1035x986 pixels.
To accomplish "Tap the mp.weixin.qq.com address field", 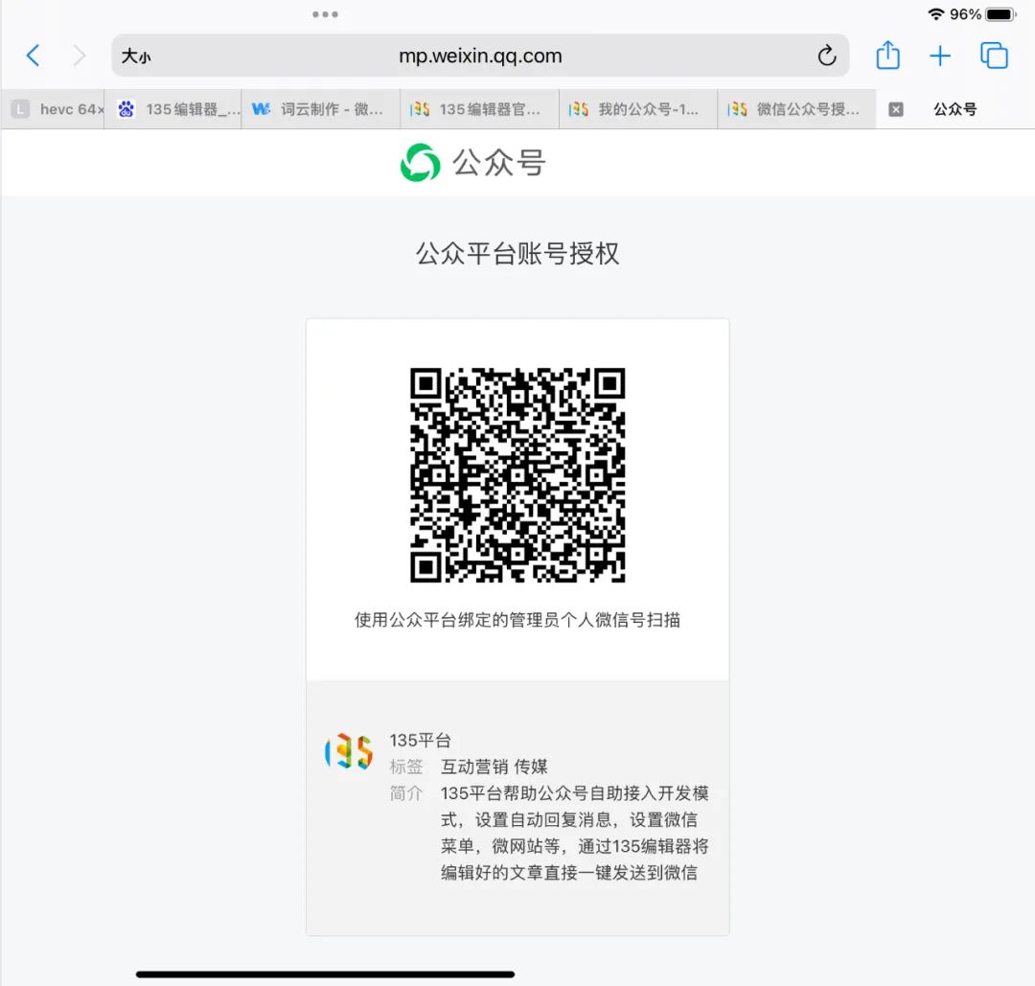I will tap(480, 56).
